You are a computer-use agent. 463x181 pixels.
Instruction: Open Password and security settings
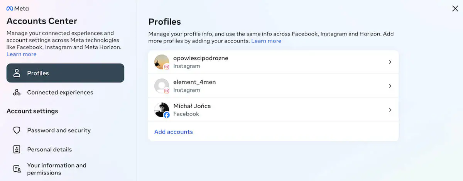coord(59,130)
